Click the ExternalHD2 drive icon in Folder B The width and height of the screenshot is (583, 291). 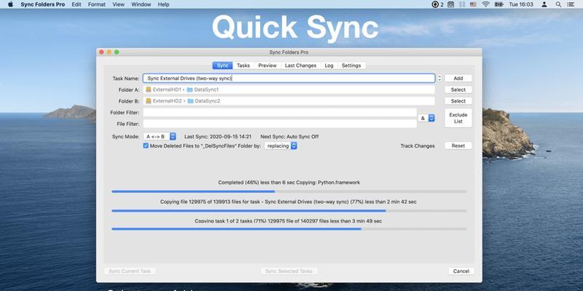pyautogui.click(x=149, y=101)
